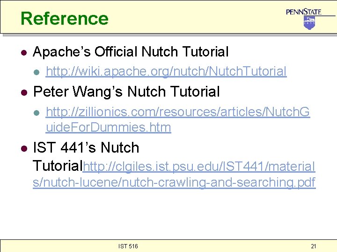This screenshot has height=252, width=337.
Task: Open the wiki.apache.org NutchTutorial link
Action: tap(166, 71)
